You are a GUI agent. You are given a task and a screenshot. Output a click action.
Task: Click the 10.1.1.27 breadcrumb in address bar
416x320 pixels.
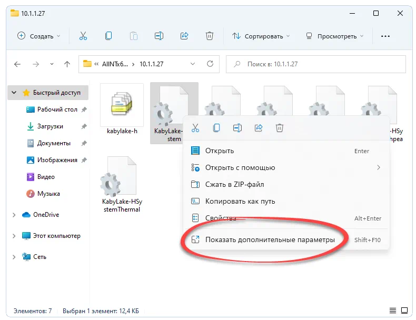point(152,64)
